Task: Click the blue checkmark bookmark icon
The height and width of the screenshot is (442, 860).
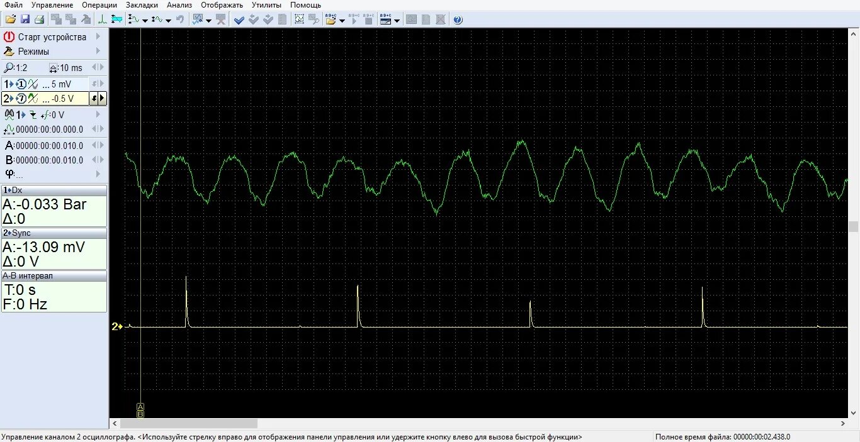Action: (239, 19)
